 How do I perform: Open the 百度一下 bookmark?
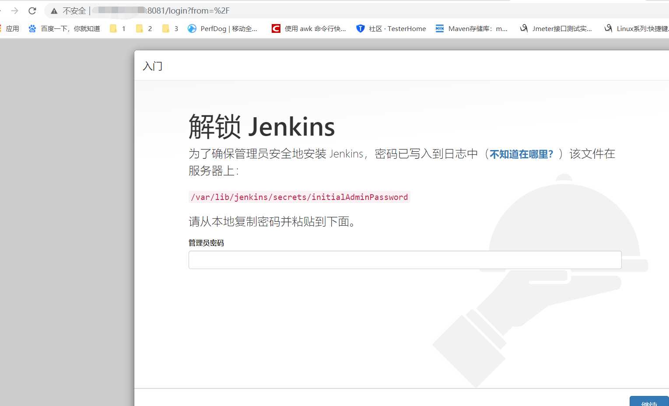pyautogui.click(x=64, y=28)
